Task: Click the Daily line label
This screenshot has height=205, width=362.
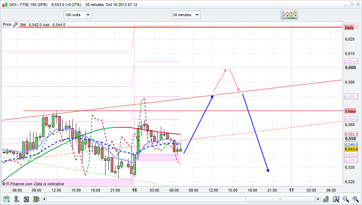Action: [349, 27]
